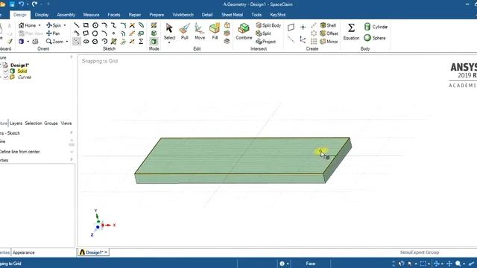Image resolution: width=477 pixels, height=268 pixels.
Task: Select the Rectangle sketch tool
Action: point(86,25)
